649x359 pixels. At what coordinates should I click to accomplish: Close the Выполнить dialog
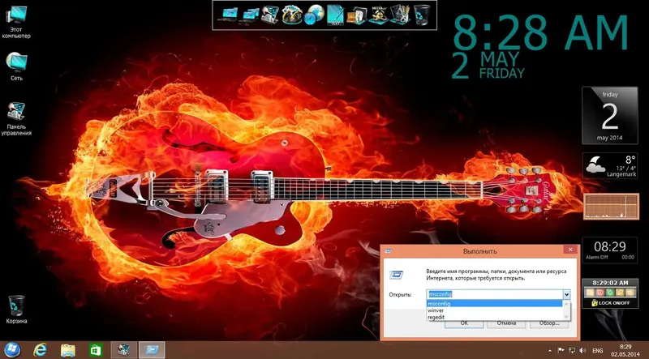(570, 250)
